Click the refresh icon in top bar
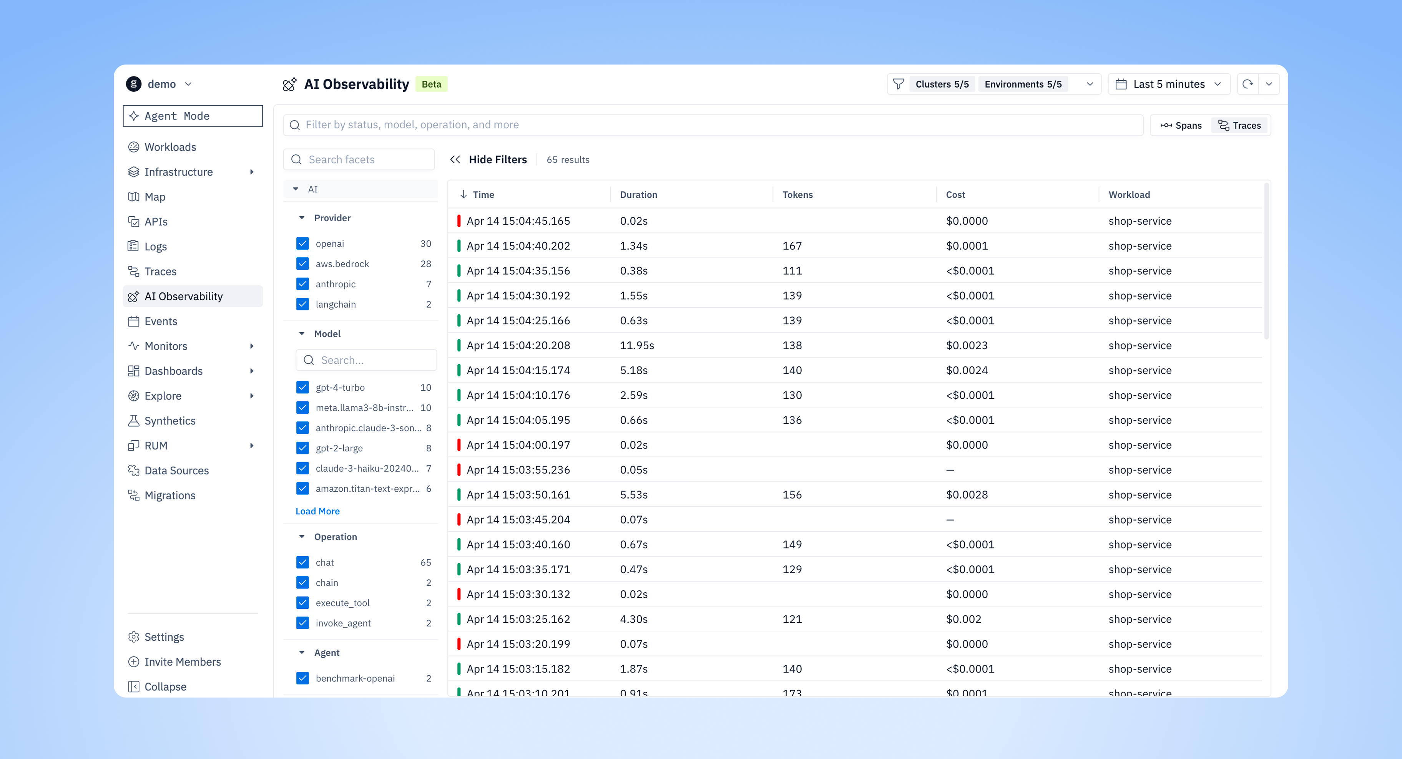Viewport: 1402px width, 759px height. [x=1248, y=84]
